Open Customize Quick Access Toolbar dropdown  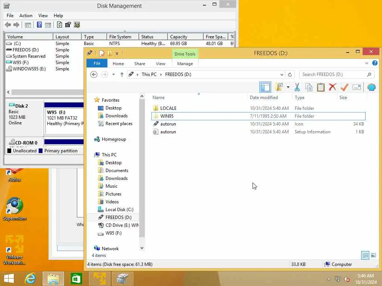tap(117, 53)
